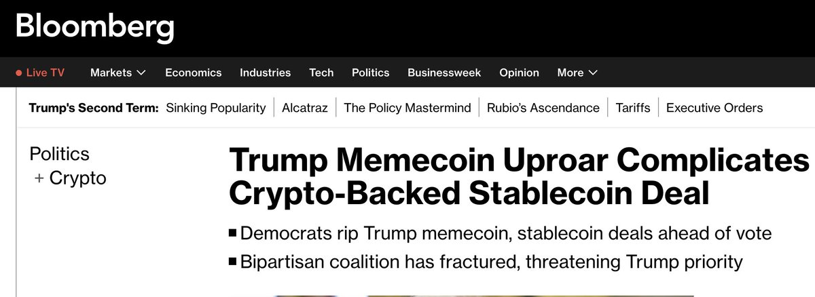Open the Industries menu item

click(x=265, y=73)
